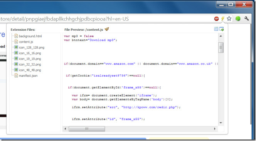Click the vertical scrollbar thumb

coord(221,48)
